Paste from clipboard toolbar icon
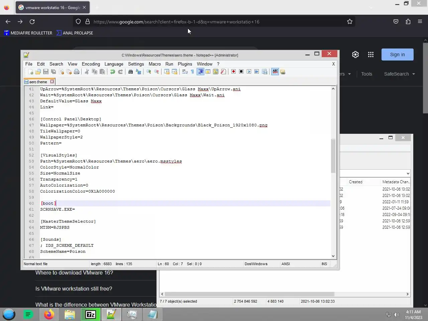Image resolution: width=428 pixels, height=321 pixels. (102, 72)
